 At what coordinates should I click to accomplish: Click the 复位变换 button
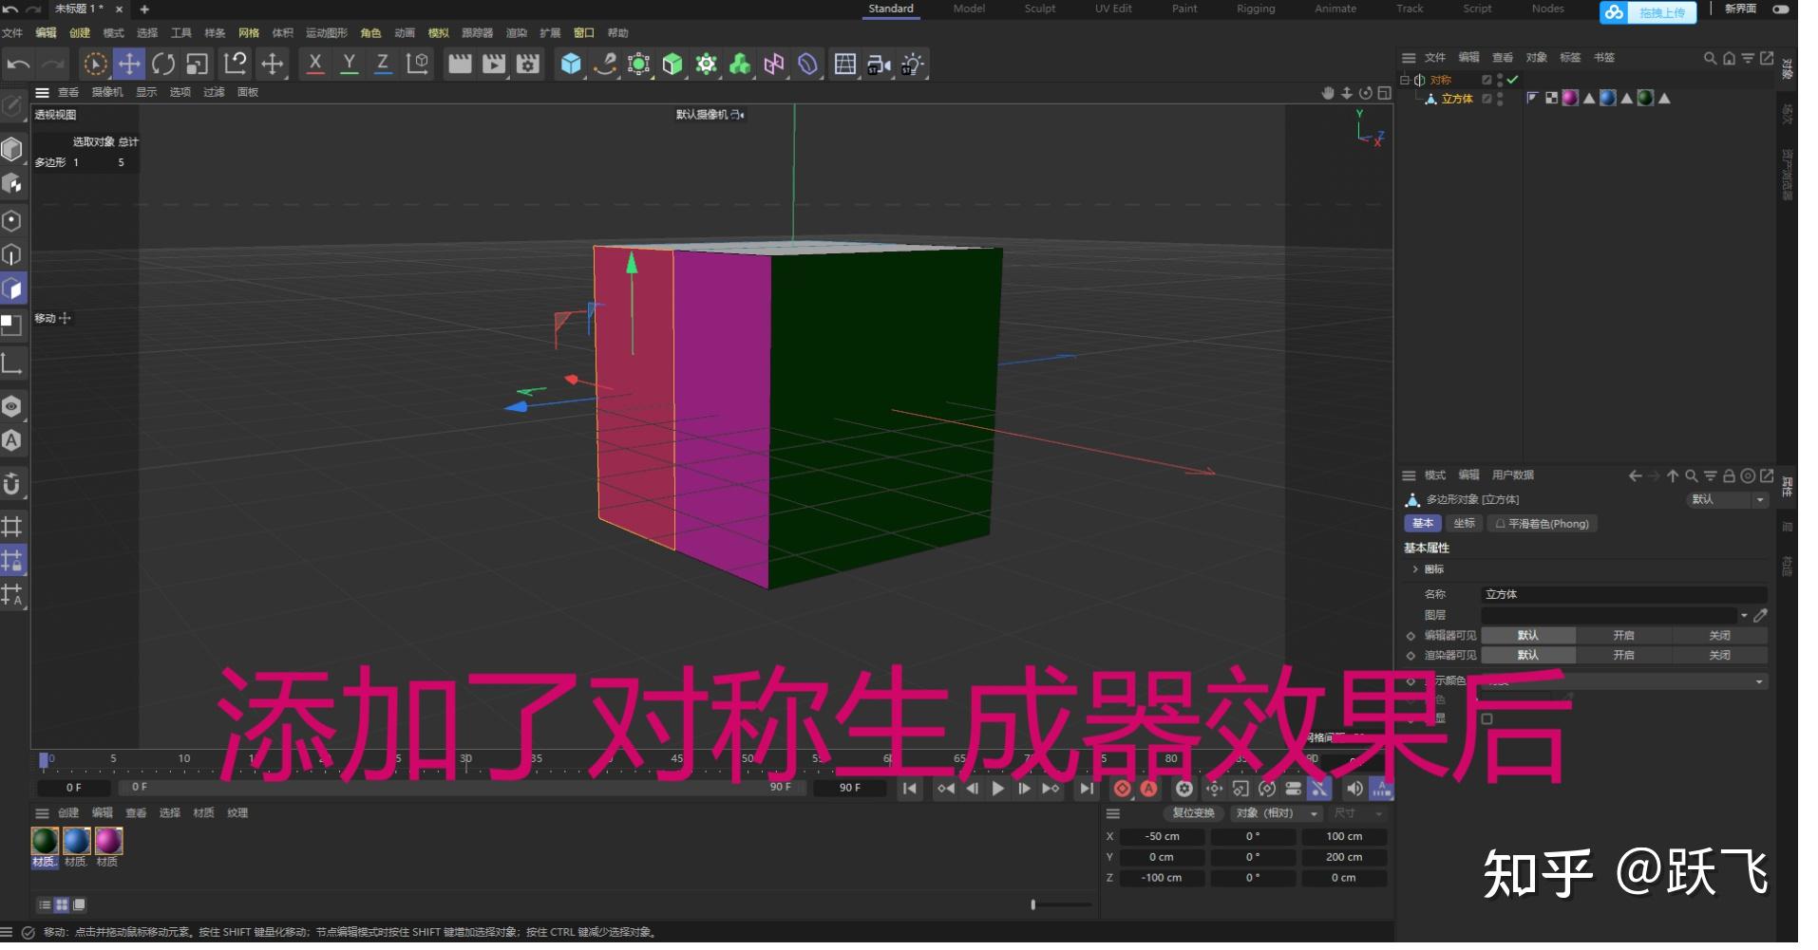[1193, 813]
